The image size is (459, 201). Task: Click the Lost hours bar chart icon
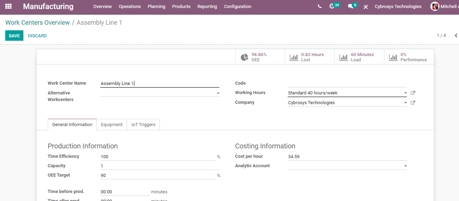coord(294,57)
